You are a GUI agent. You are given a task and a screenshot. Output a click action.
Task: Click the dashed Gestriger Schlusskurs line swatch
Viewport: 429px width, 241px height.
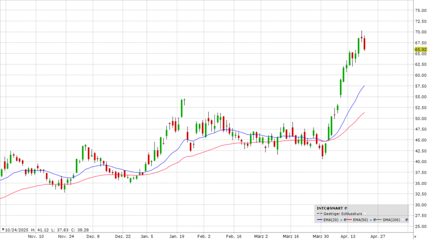[x=320, y=214]
